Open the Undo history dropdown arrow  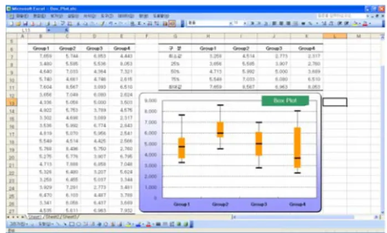tap(115, 23)
